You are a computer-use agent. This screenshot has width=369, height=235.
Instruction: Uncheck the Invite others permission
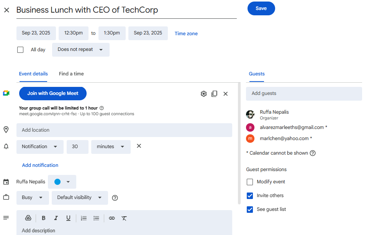point(250,196)
